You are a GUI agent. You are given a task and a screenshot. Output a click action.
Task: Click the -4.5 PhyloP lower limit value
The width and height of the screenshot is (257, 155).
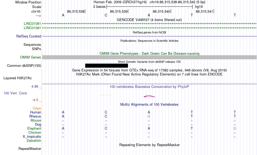35,100
